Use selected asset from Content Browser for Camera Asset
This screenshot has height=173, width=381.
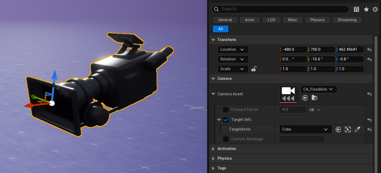click(305, 98)
